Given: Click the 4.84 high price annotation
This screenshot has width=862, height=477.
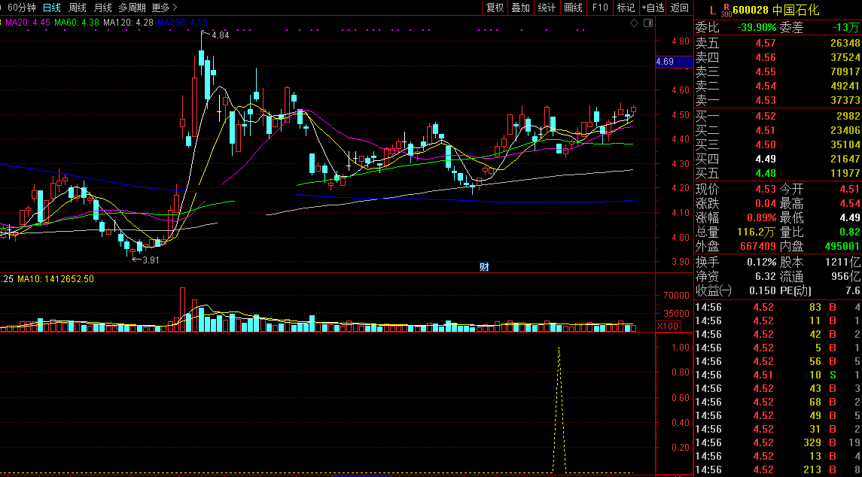Looking at the screenshot, I should [x=220, y=35].
